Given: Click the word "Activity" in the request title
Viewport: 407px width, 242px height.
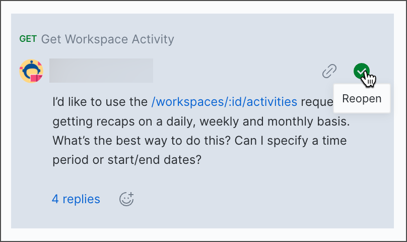Looking at the screenshot, I should click(x=152, y=39).
